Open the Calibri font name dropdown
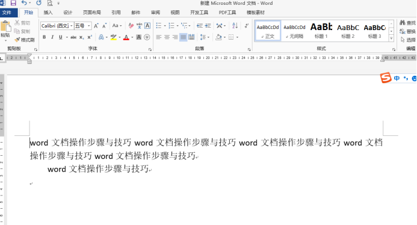417x225 pixels. (x=71, y=26)
